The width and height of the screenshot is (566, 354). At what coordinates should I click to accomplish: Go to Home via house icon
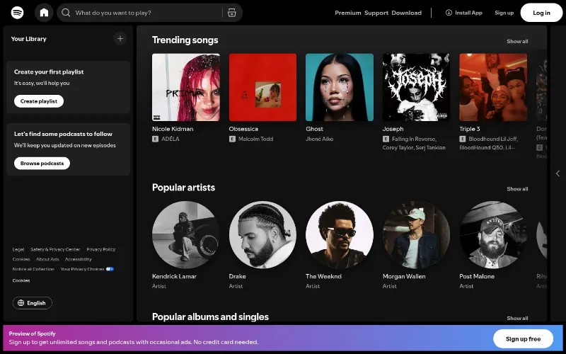coord(44,13)
